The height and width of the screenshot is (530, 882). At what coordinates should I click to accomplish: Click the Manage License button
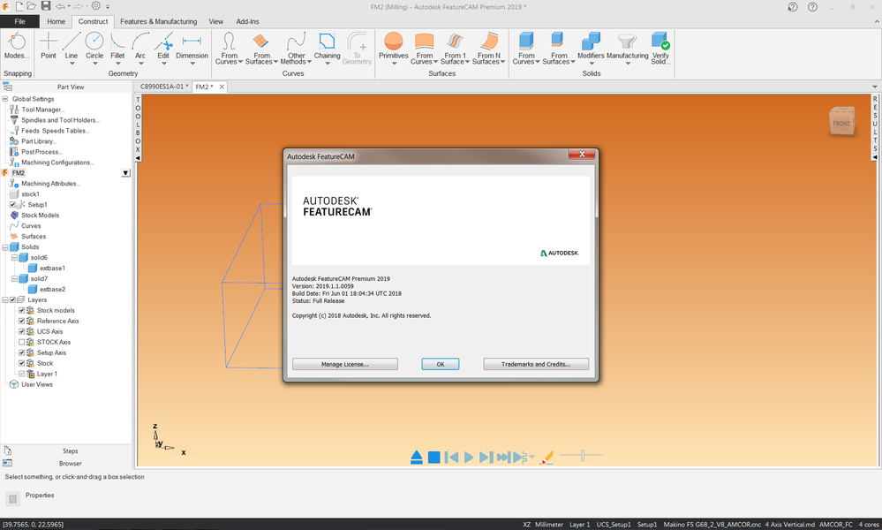tap(345, 364)
